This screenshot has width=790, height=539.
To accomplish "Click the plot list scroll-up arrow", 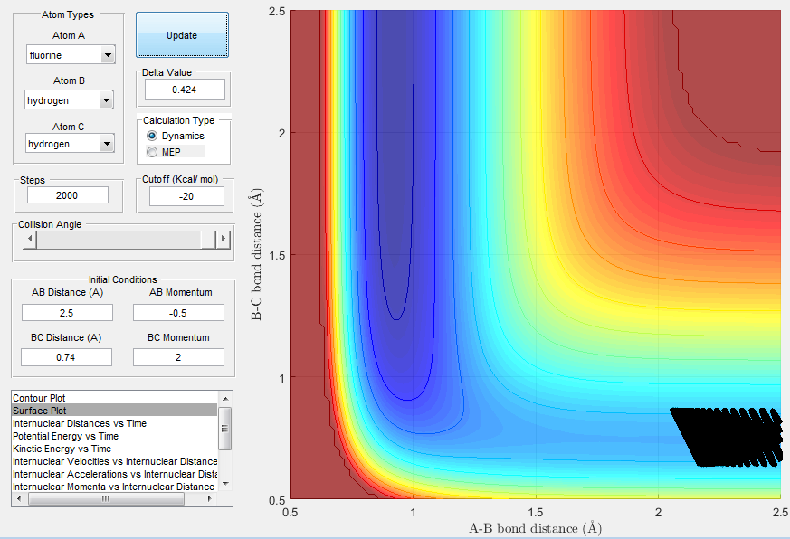I will click(x=225, y=398).
